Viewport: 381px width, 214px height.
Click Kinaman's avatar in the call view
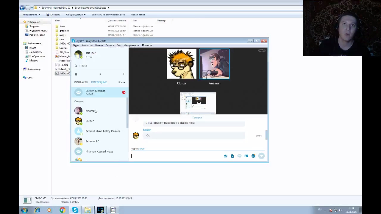point(214,64)
